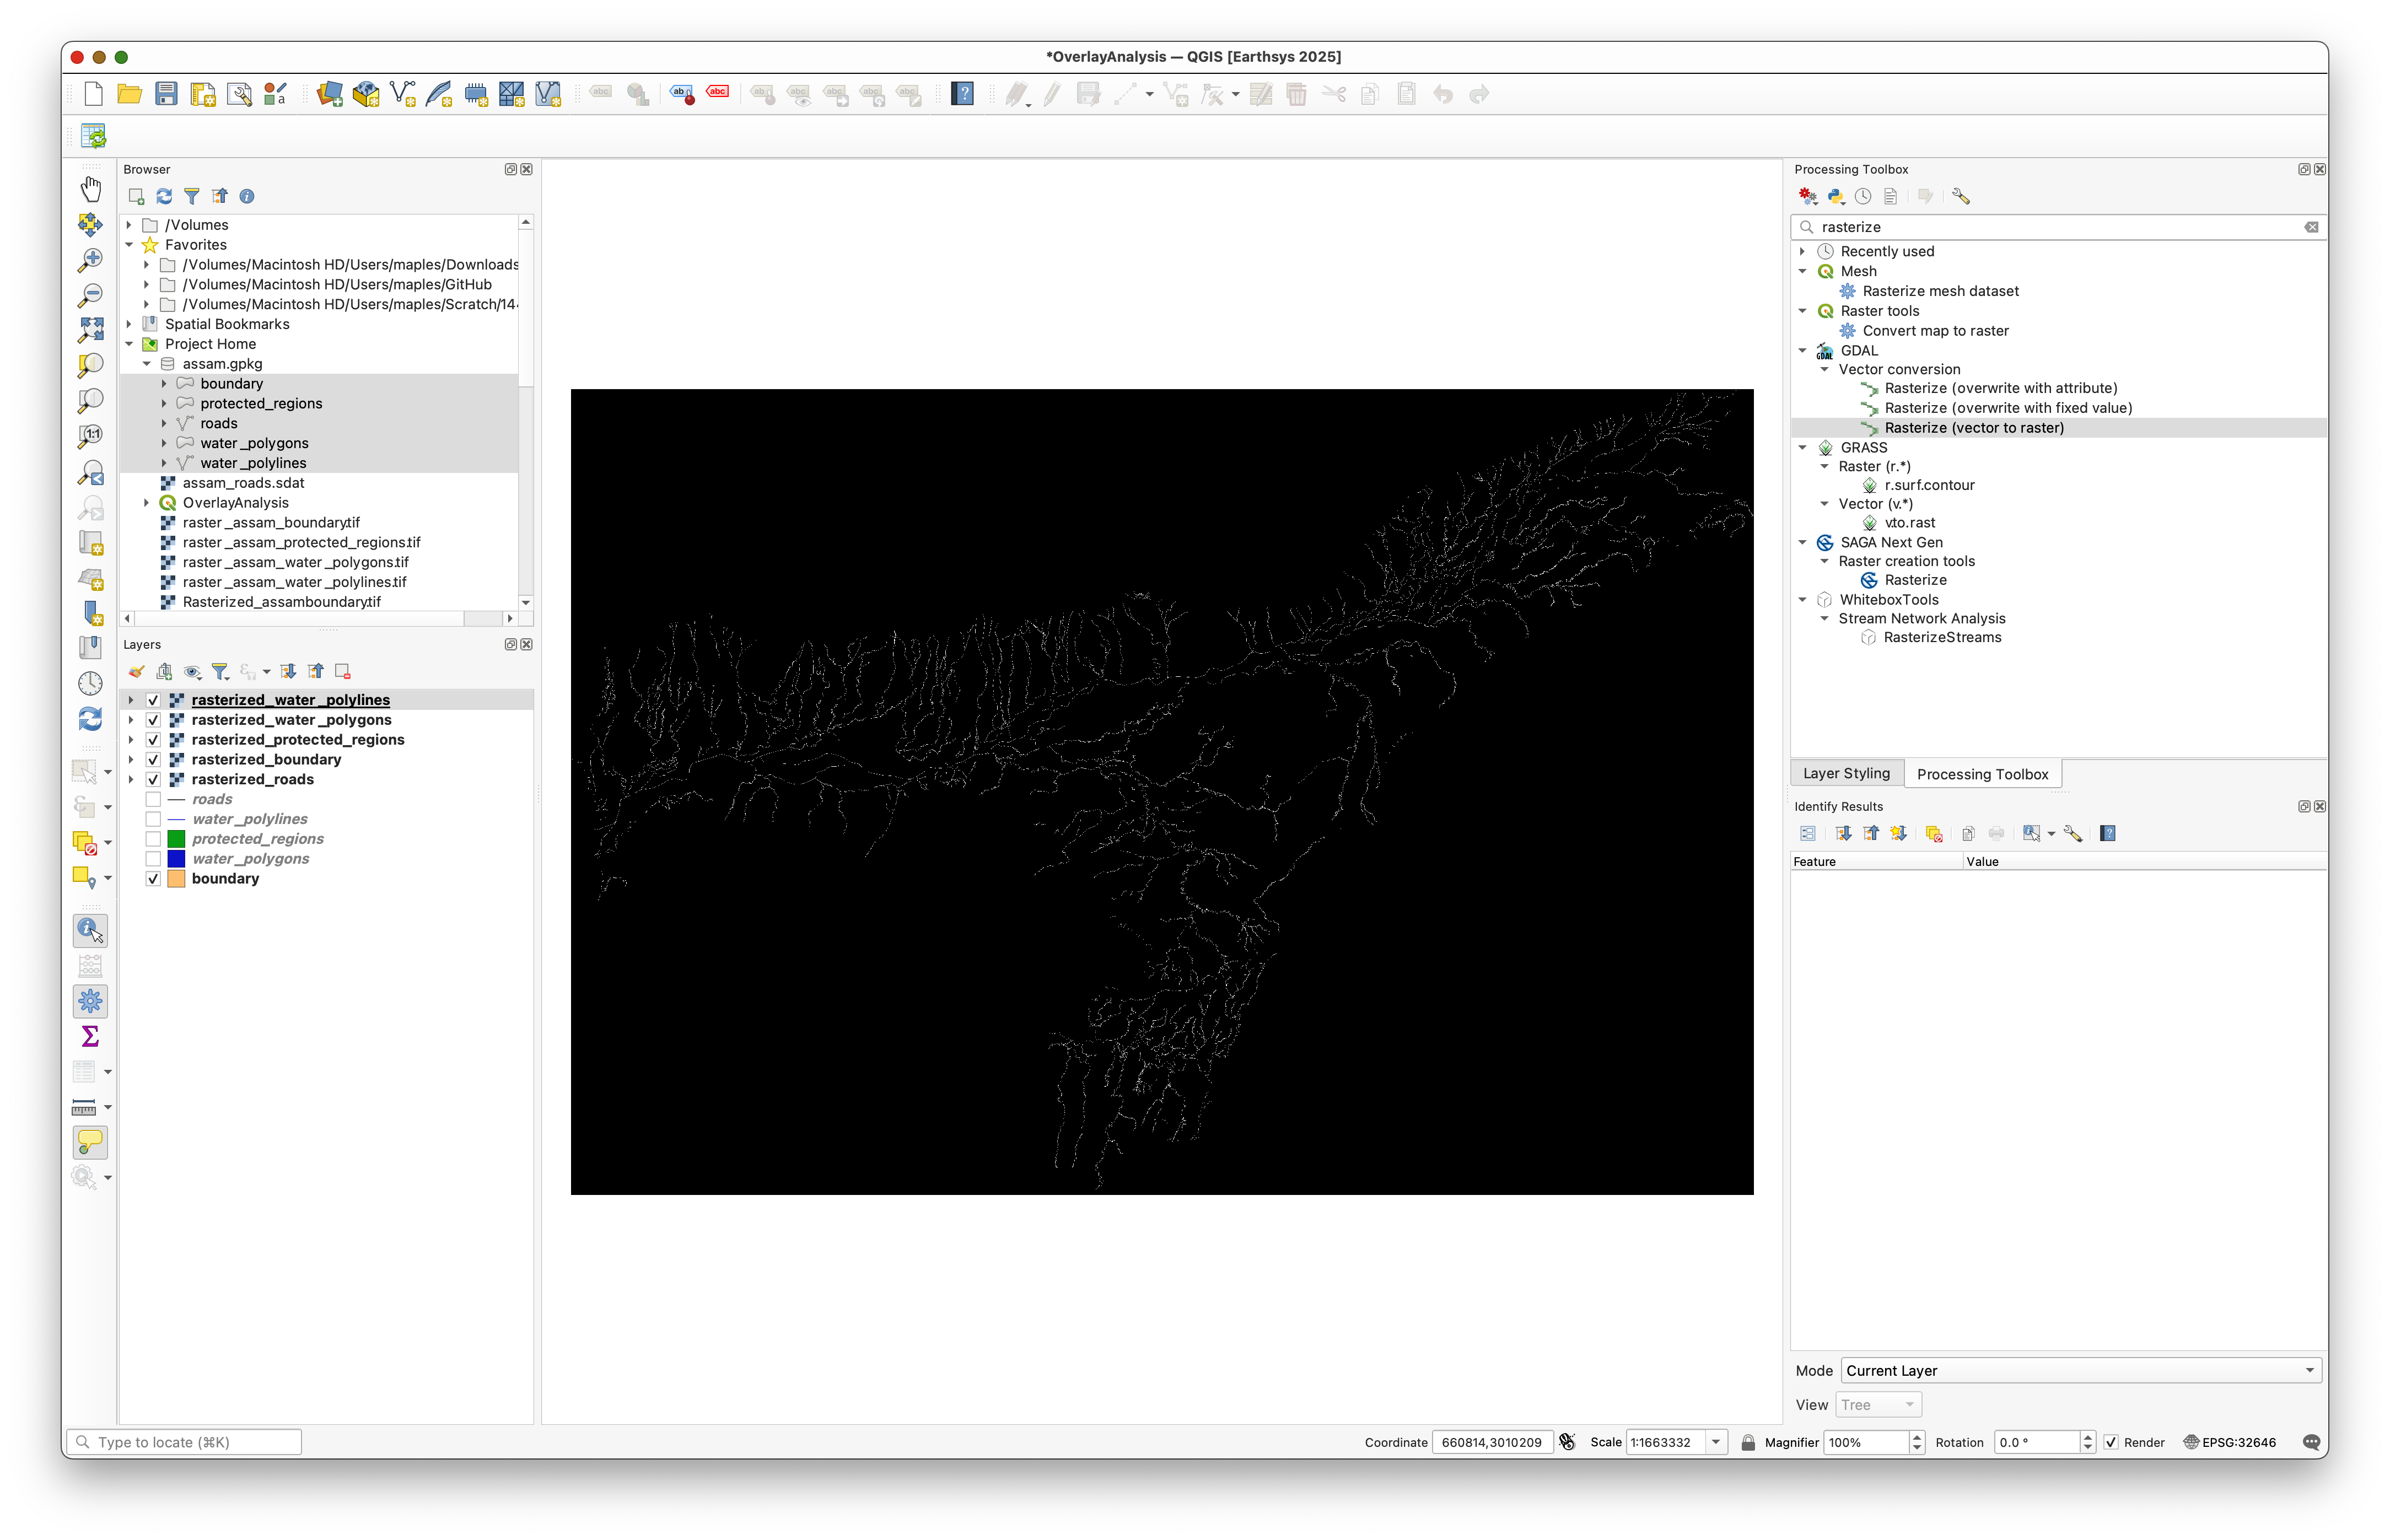
Task: Filter the Browser panel items
Action: pyautogui.click(x=192, y=196)
